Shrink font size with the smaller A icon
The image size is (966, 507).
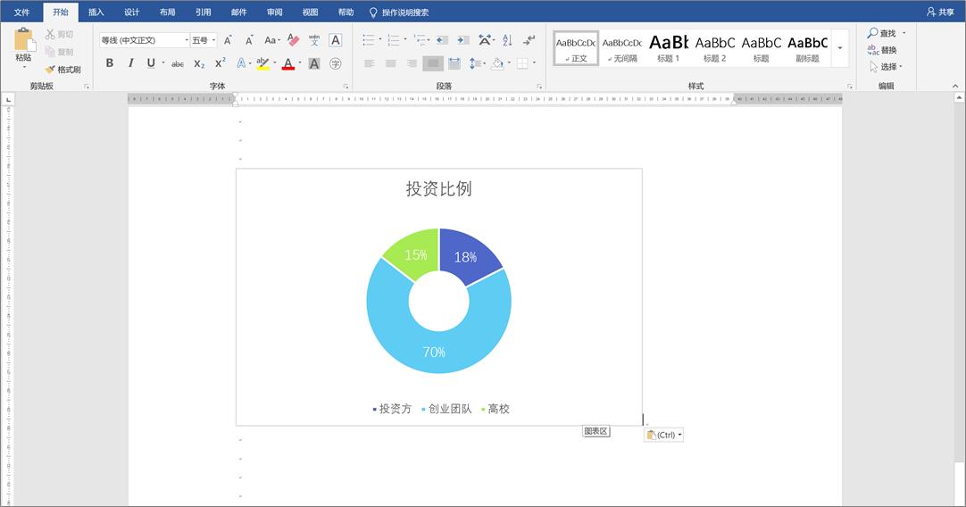[249, 41]
